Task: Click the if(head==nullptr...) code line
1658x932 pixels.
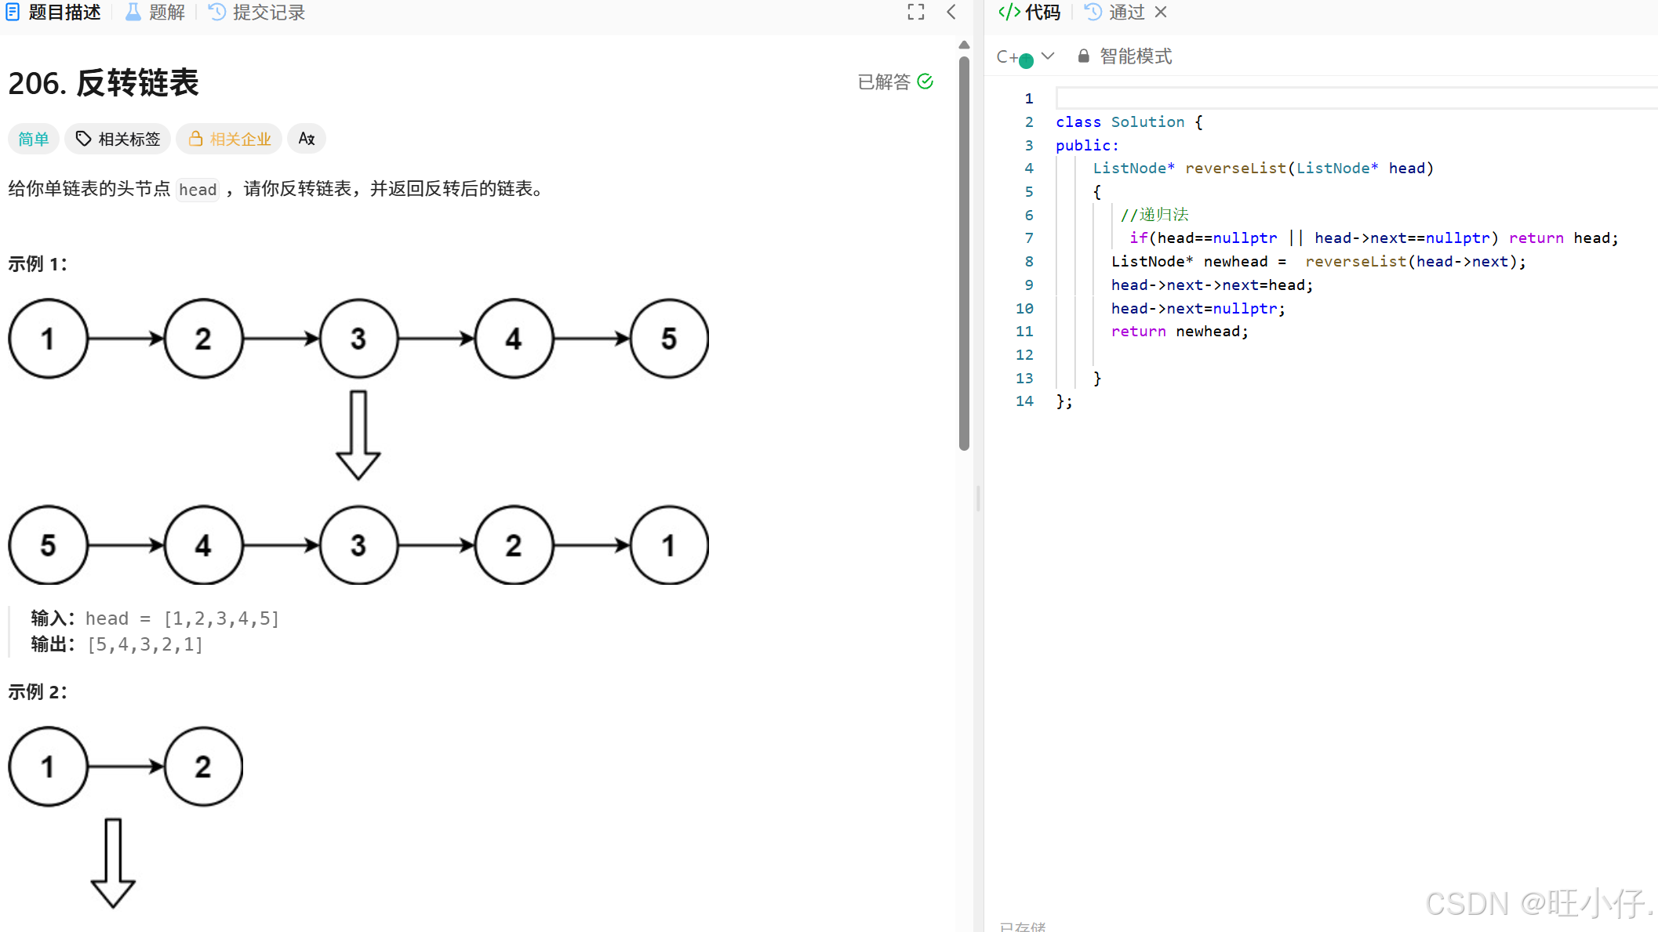Action: [1373, 238]
